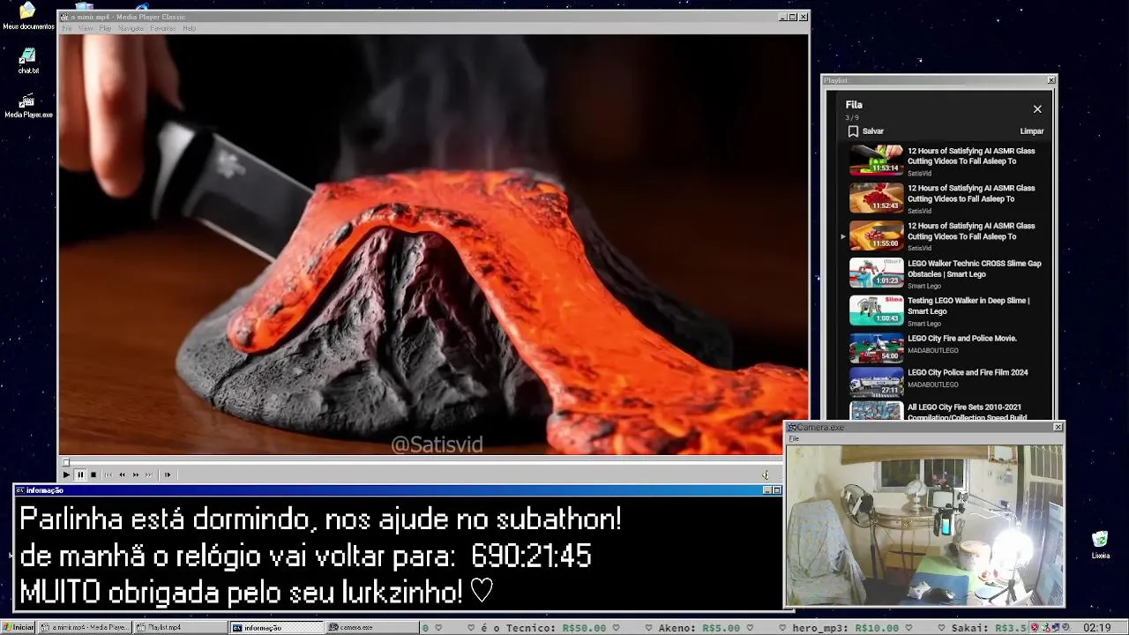Open the File menu in Media Player Classic

67,28
